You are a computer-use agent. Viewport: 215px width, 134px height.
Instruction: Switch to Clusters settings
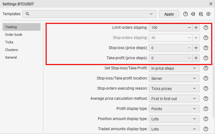point(22,50)
